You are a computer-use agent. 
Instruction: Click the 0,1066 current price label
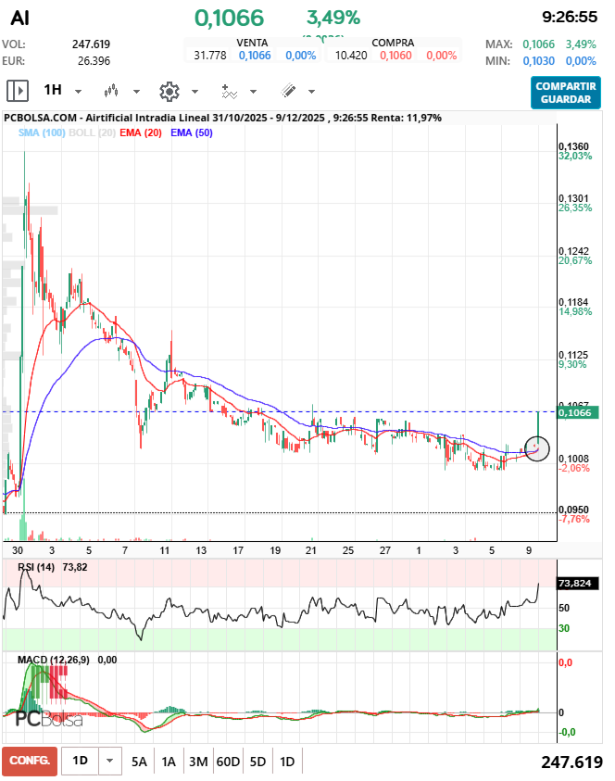[x=579, y=413]
